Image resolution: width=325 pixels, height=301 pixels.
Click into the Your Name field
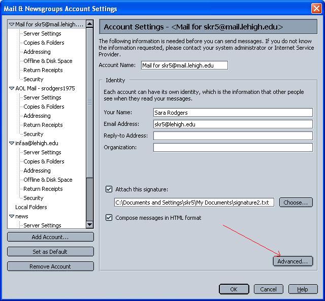click(x=233, y=113)
